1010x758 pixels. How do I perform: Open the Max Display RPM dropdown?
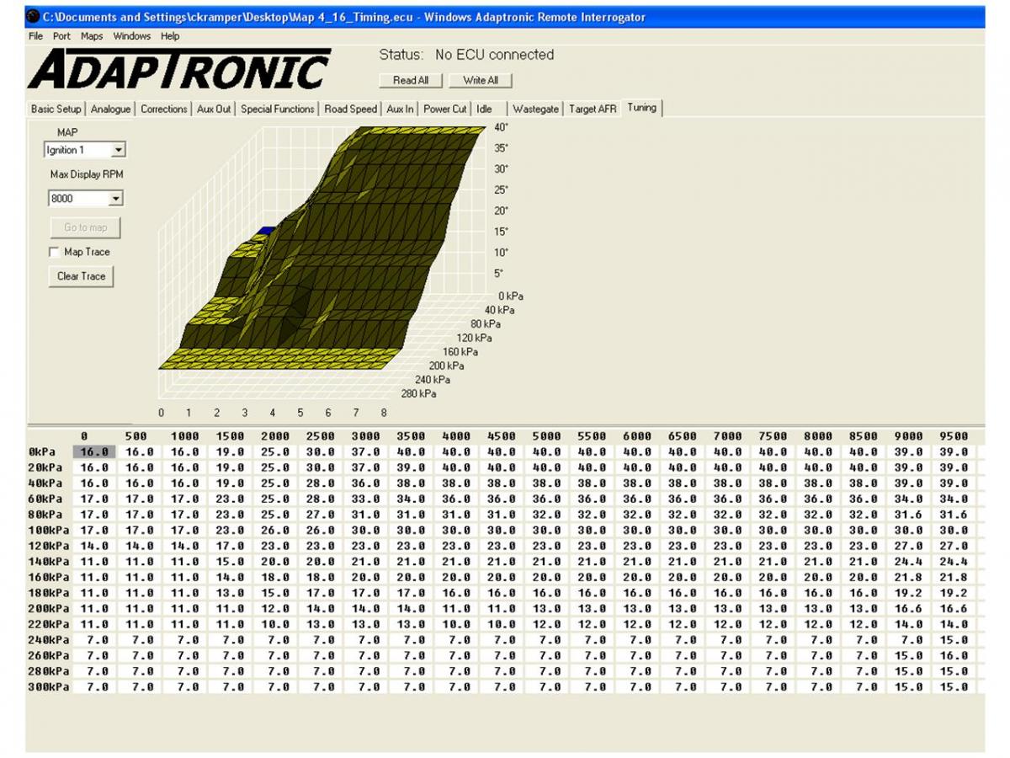click(x=115, y=199)
